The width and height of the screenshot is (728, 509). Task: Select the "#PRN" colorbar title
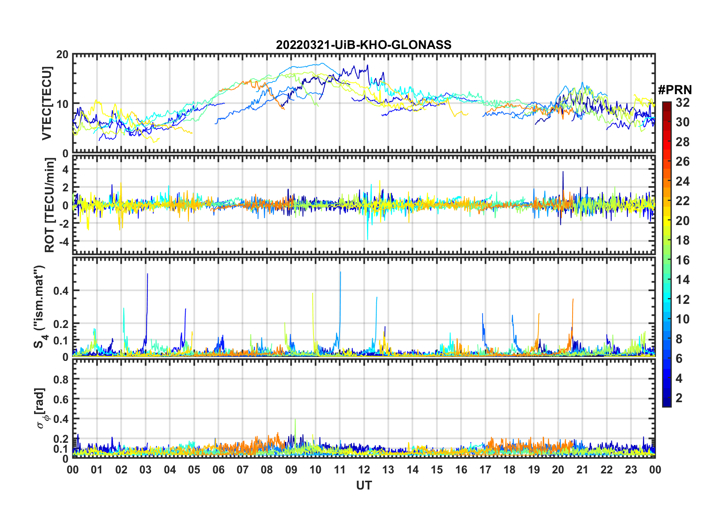(x=675, y=90)
